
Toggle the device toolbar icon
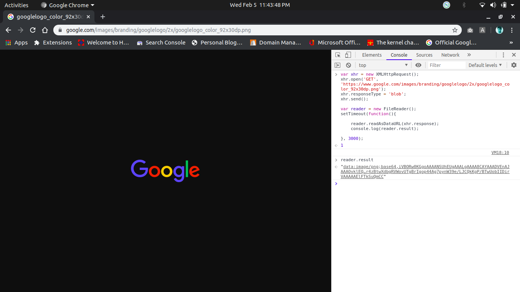(348, 55)
